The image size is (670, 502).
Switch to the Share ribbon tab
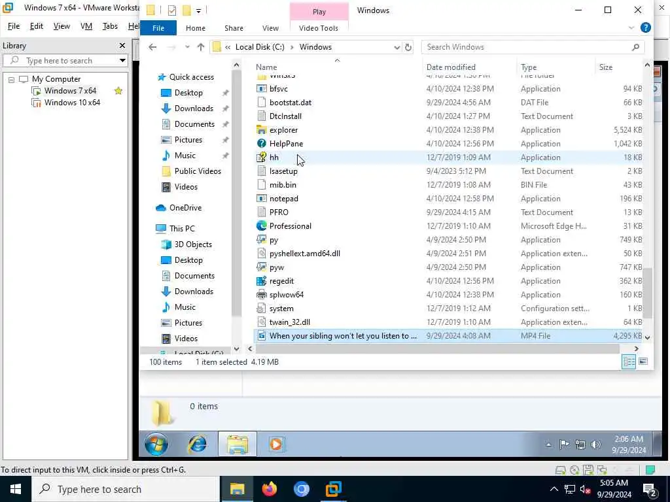pos(234,27)
